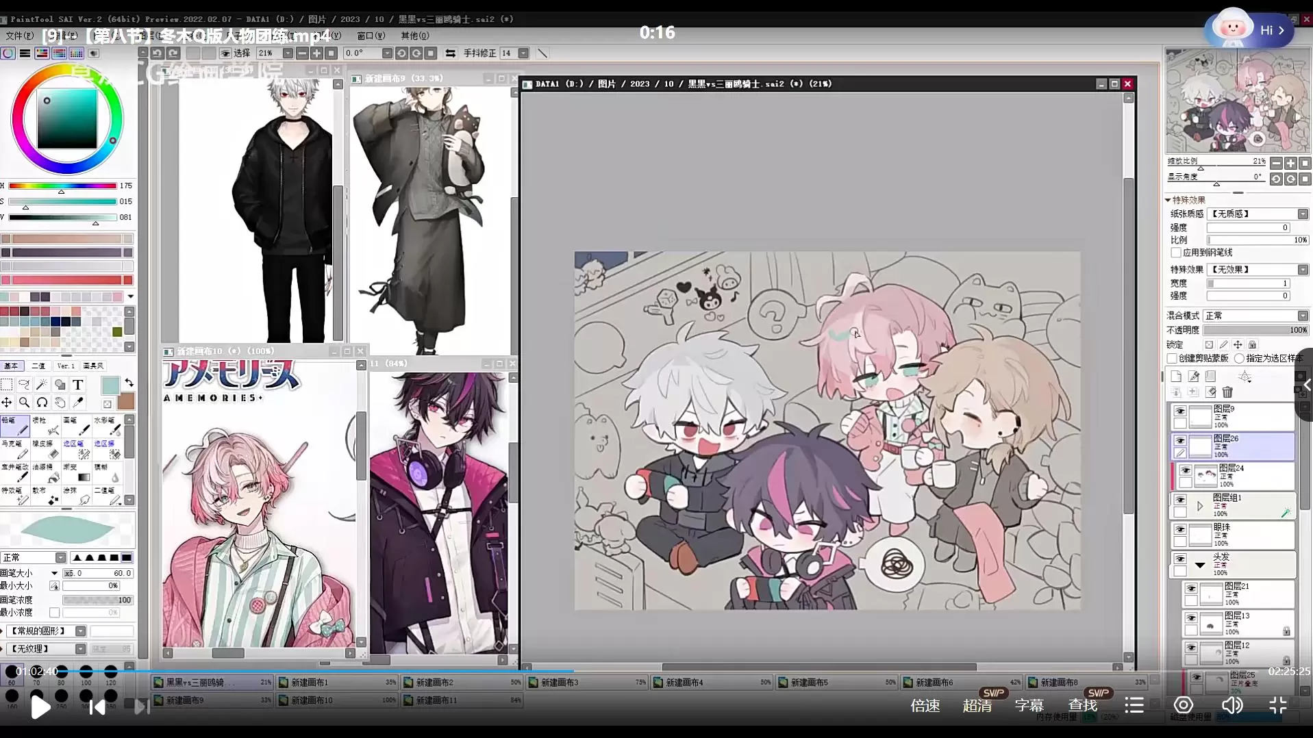Viewport: 1313px width, 738px height.
Task: Delete layer with the trash icon
Action: [x=1227, y=392]
